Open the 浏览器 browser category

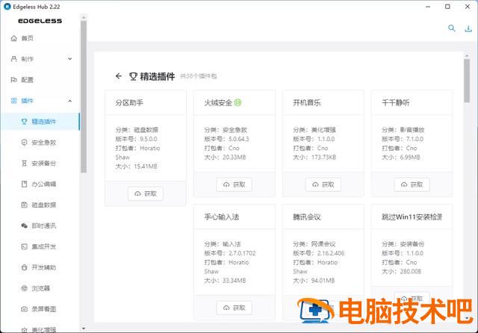click(x=40, y=288)
